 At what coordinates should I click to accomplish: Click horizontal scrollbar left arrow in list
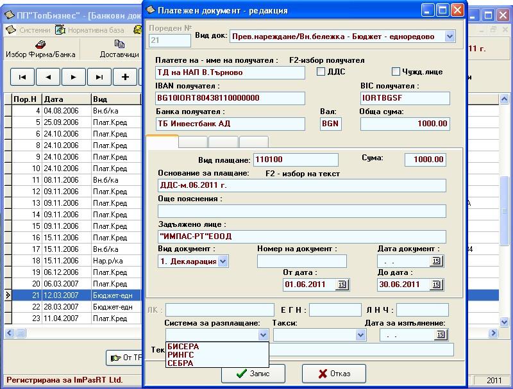coord(9,333)
